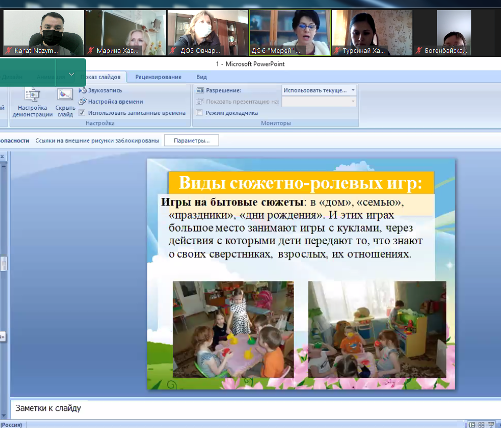Screen dimensions: 501x428
Task: Close the slides thumbnail pane
Action: [x=2, y=157]
